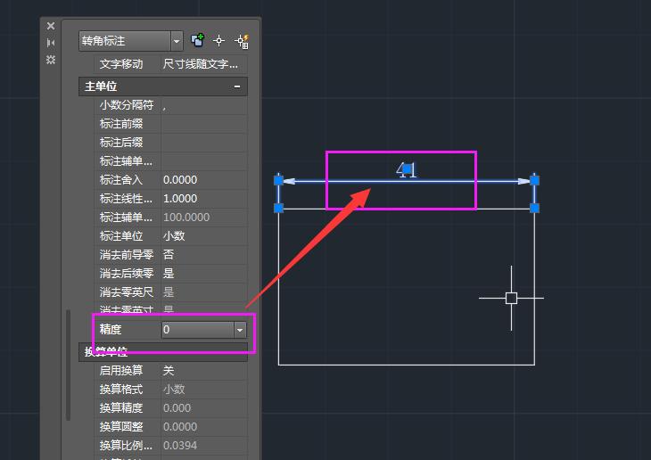Screen dimensions: 651x460
Task: Click the 换算比例... value 0.0394
Action: click(180, 446)
